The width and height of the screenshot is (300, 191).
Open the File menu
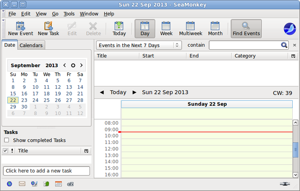coord(12,14)
